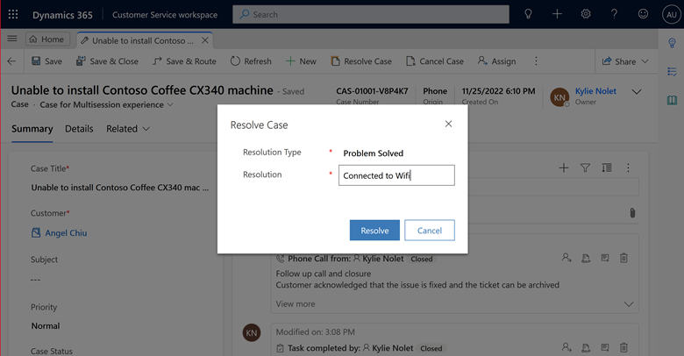Delete the phone call activity using trash icon
684x356 pixels.
click(x=623, y=258)
